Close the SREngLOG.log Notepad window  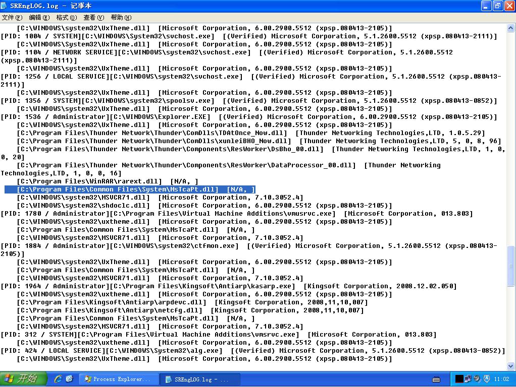[x=509, y=6]
